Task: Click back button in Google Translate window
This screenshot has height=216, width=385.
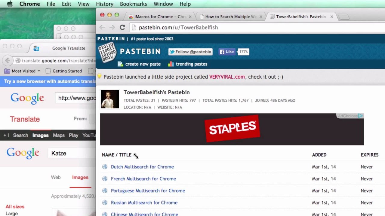Action: click(8, 61)
